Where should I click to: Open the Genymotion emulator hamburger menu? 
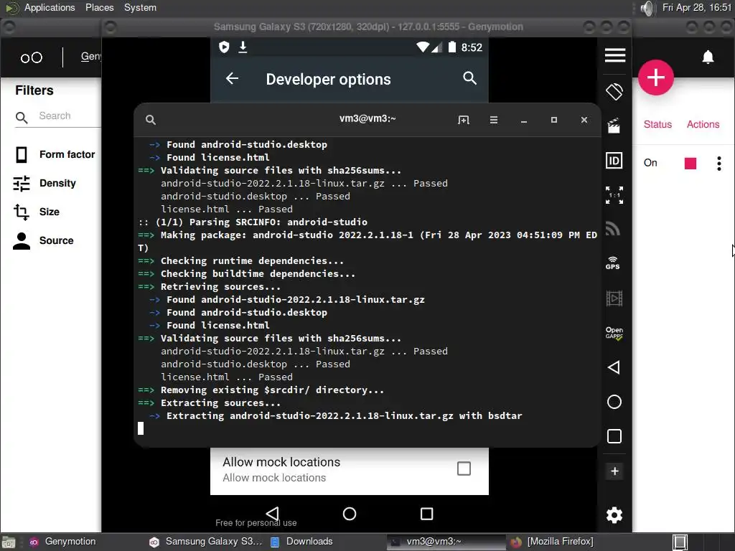(614, 55)
